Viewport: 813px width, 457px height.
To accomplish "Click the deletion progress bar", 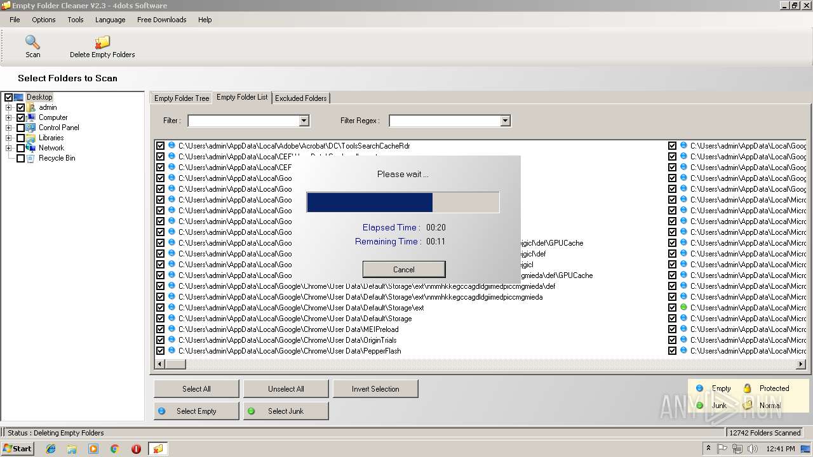I will tap(403, 202).
